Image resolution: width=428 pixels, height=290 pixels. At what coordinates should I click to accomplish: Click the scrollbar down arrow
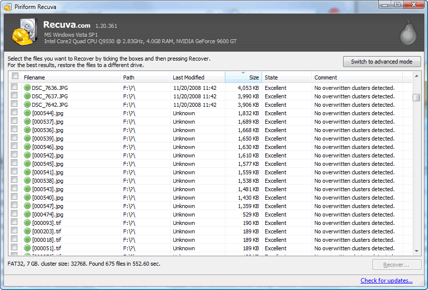[417, 251]
